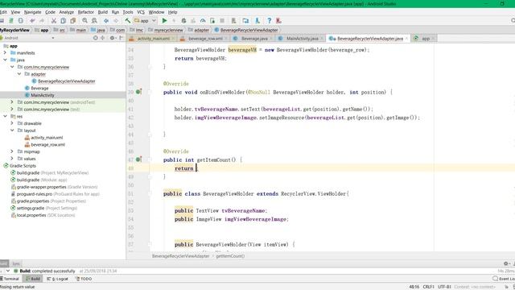
Task: Collapse the adapter package
Action: click(x=19, y=74)
